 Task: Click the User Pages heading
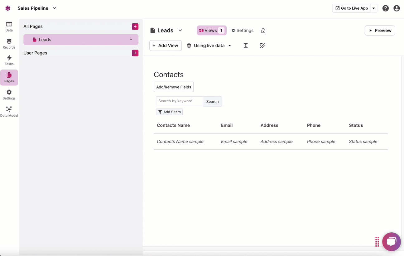(35, 53)
